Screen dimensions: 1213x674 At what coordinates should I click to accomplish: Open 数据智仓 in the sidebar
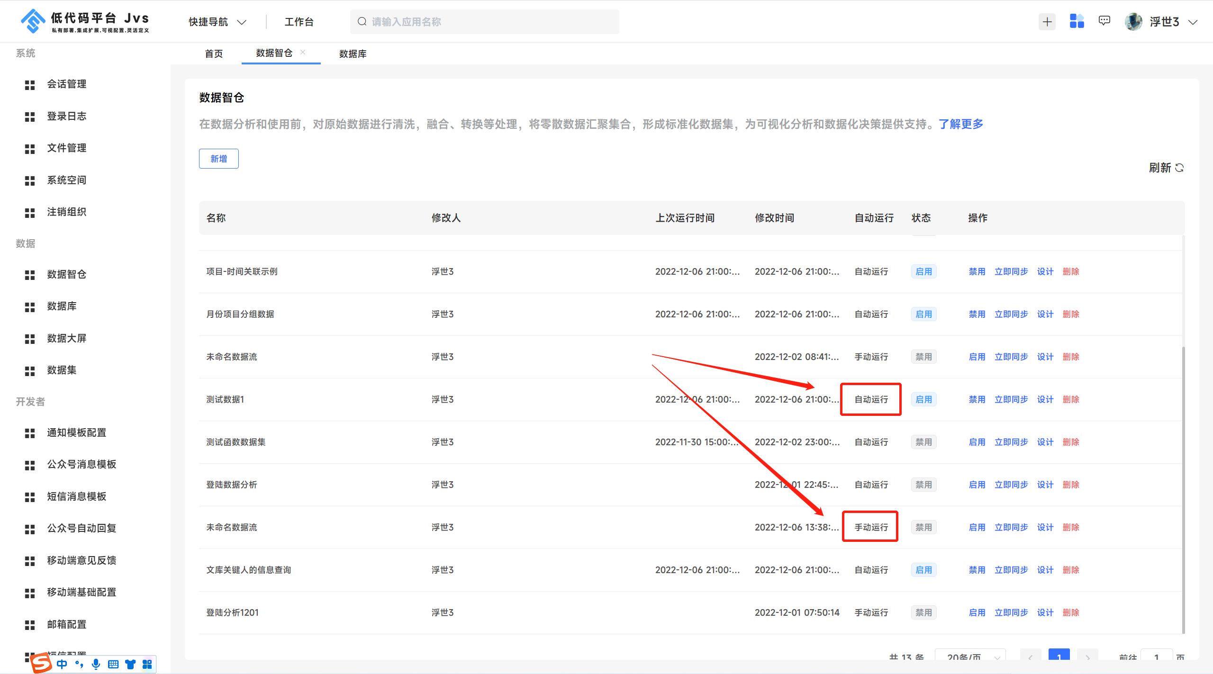[x=66, y=274]
